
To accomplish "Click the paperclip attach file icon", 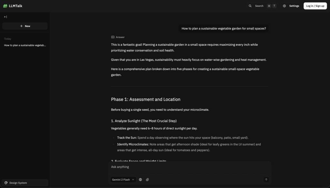I will [x=147, y=180].
